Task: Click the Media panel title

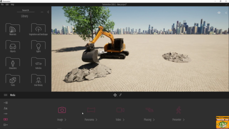Action: (x=13, y=95)
